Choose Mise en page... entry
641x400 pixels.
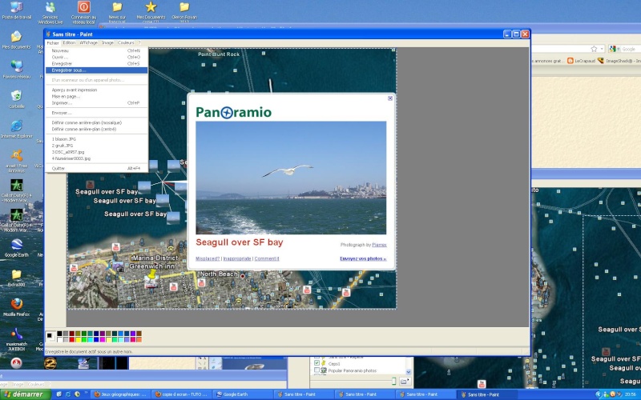96,96
